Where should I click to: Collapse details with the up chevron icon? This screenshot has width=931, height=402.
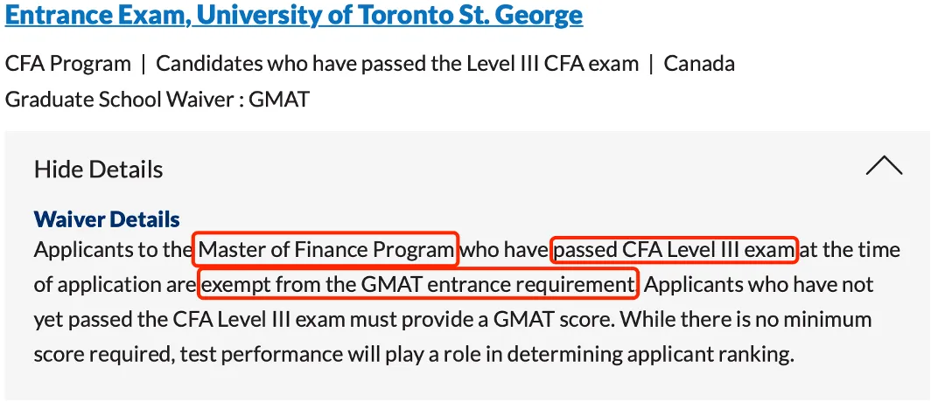884,166
